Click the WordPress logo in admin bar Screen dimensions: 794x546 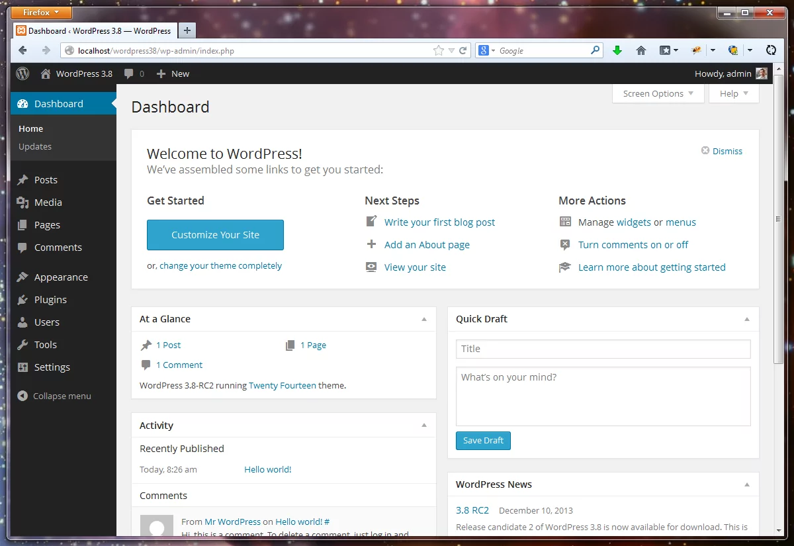[x=22, y=73]
